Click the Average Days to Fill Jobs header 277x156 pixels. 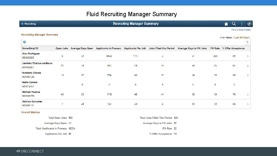tap(192, 48)
